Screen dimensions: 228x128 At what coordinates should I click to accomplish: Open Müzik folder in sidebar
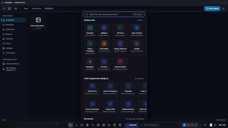(14, 44)
